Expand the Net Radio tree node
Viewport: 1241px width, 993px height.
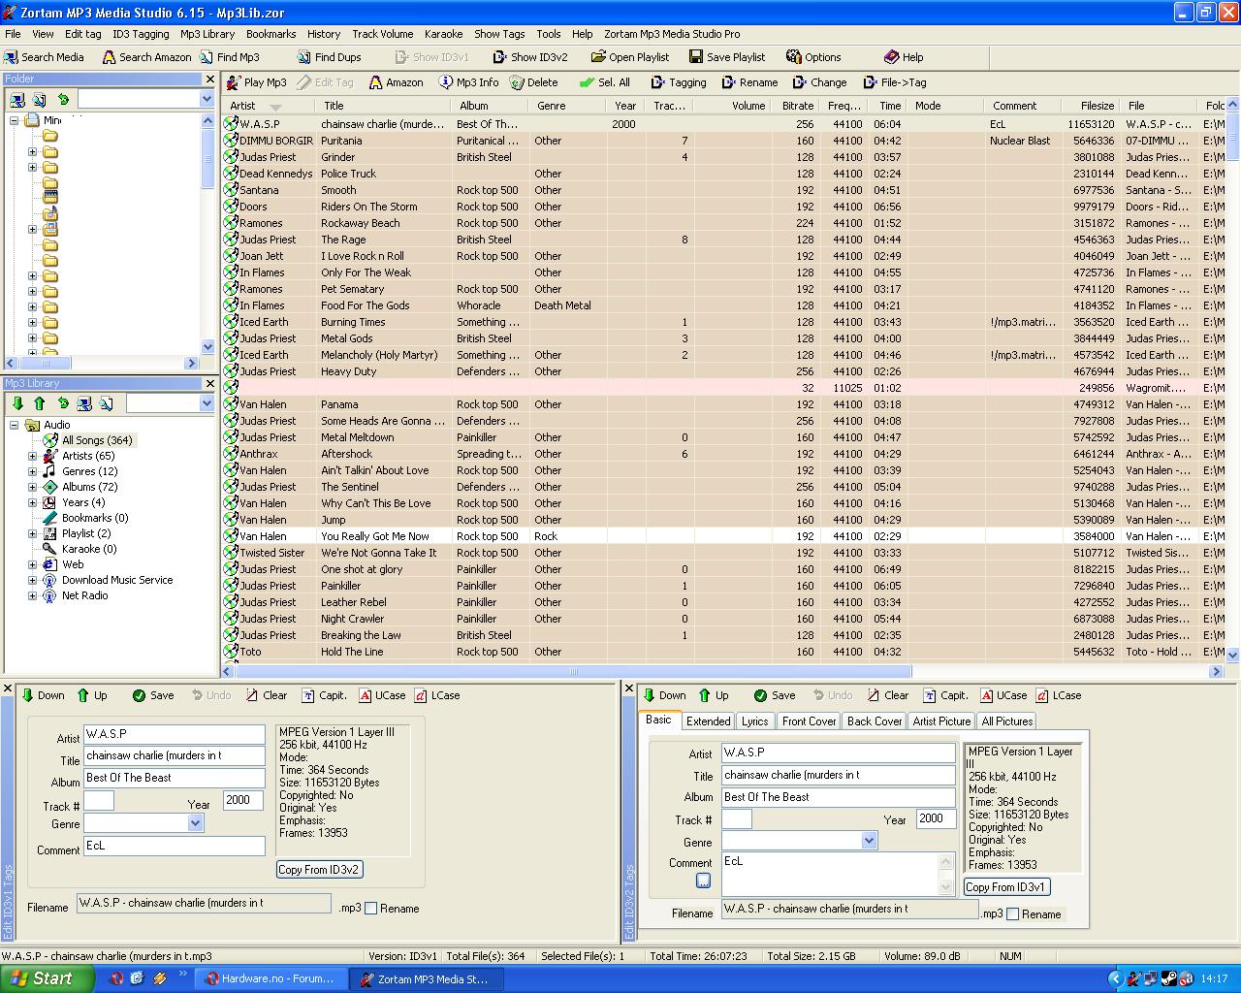pos(32,595)
